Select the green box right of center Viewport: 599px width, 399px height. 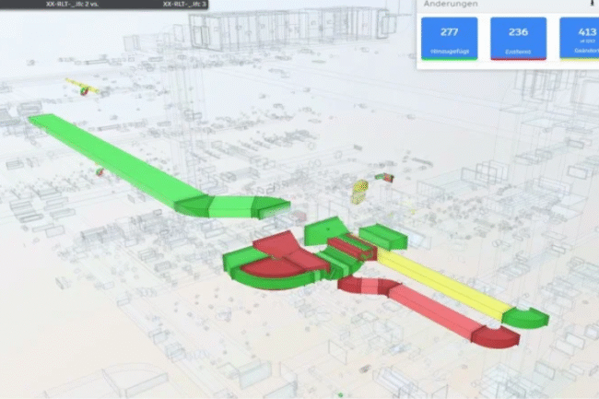(x=382, y=237)
